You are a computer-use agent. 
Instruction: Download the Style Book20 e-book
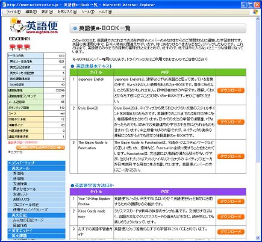231,122
